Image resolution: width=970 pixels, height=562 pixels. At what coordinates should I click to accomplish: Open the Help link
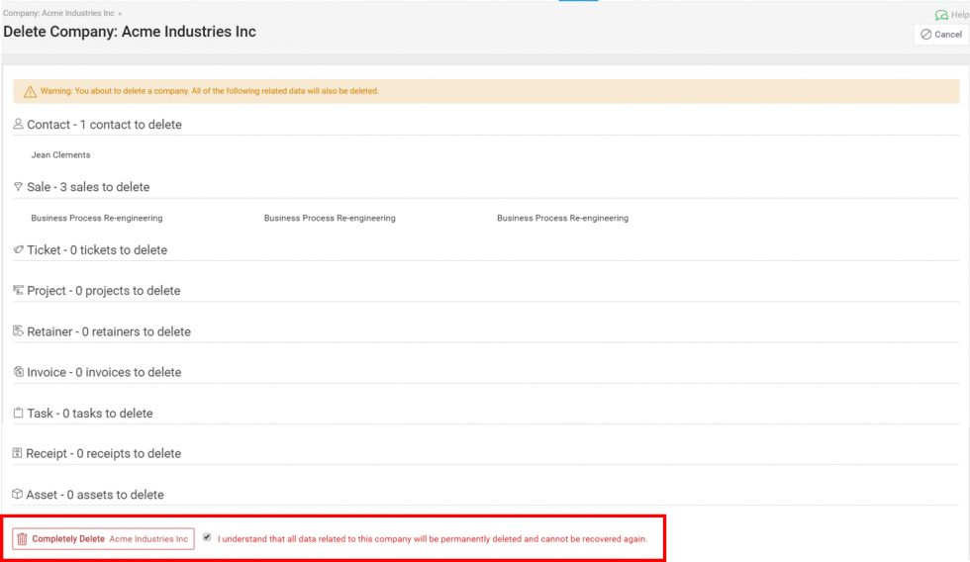[952, 15]
